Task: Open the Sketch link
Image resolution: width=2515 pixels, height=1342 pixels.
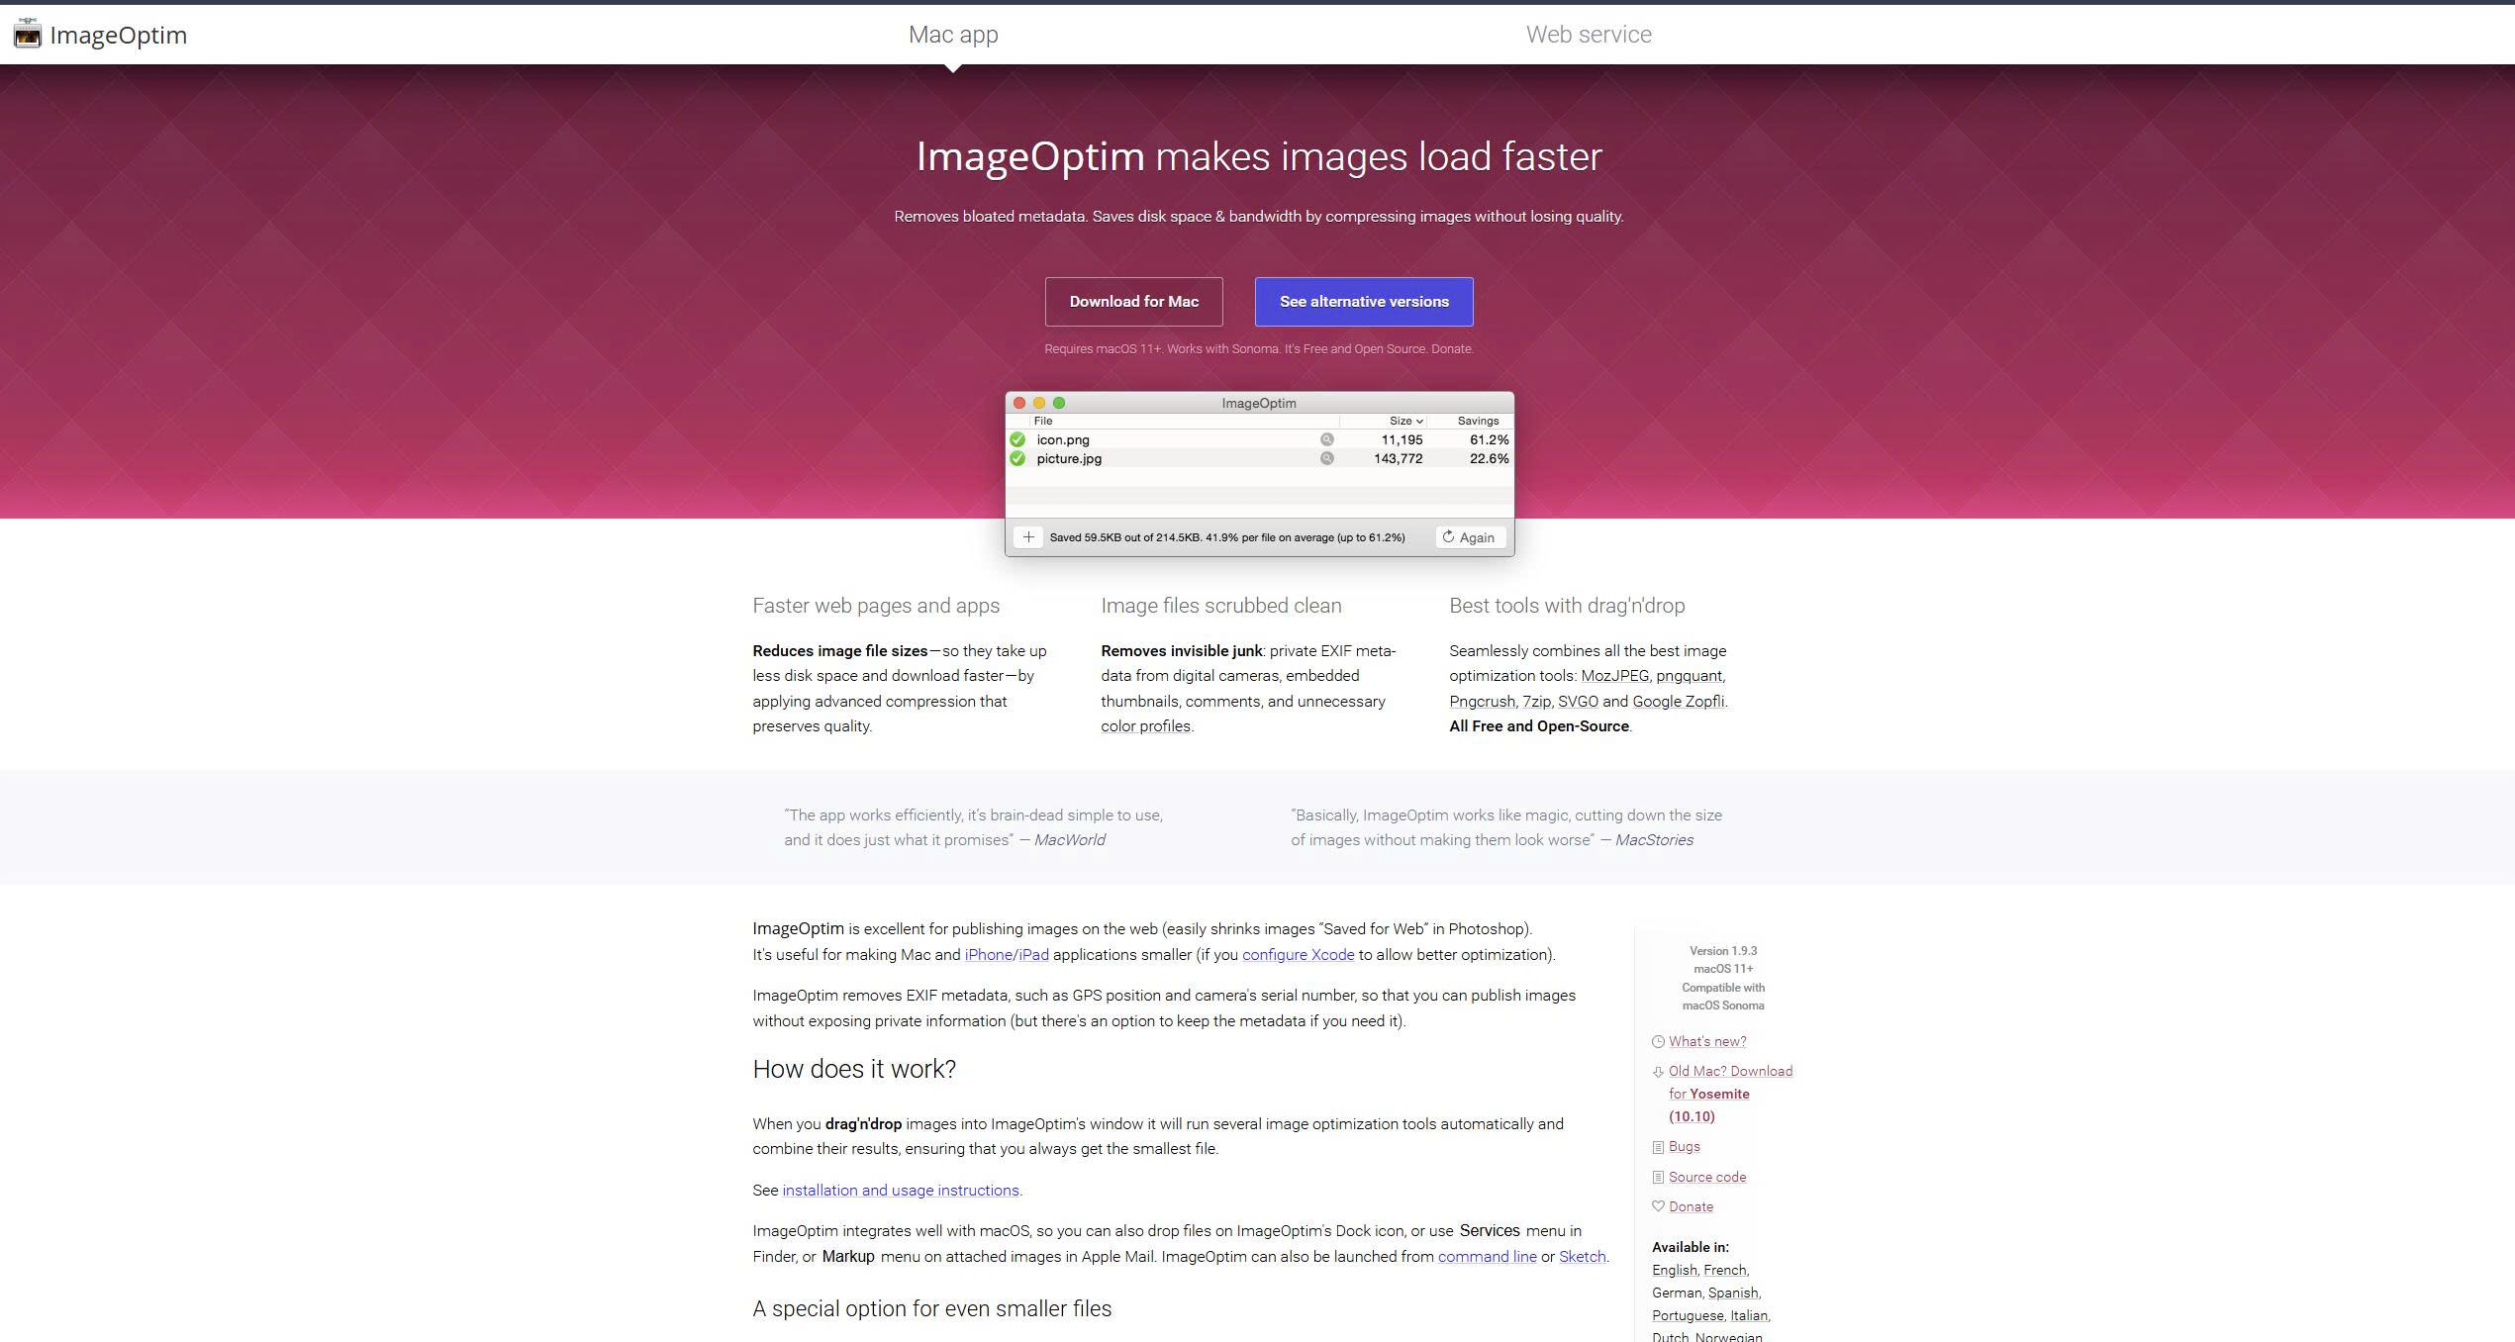Action: click(1581, 1256)
